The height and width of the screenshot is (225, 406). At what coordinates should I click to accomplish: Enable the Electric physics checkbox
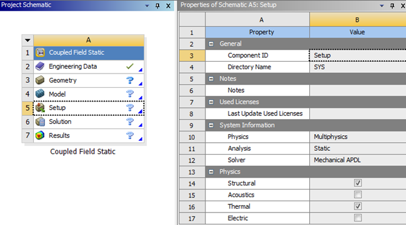[x=358, y=218]
